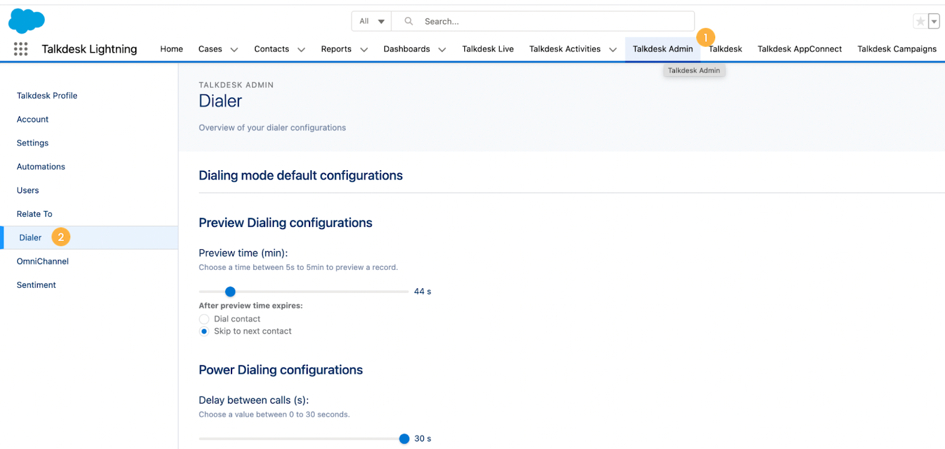
Task: Open the Talkdesk tab
Action: click(x=725, y=49)
